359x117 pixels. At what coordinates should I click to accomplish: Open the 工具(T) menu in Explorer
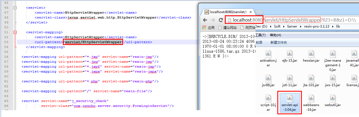click(x=260, y=35)
